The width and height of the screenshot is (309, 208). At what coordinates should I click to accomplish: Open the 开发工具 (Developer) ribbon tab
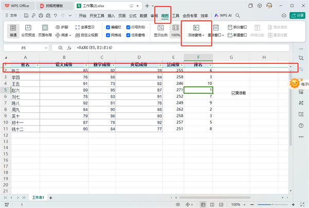(x=97, y=15)
